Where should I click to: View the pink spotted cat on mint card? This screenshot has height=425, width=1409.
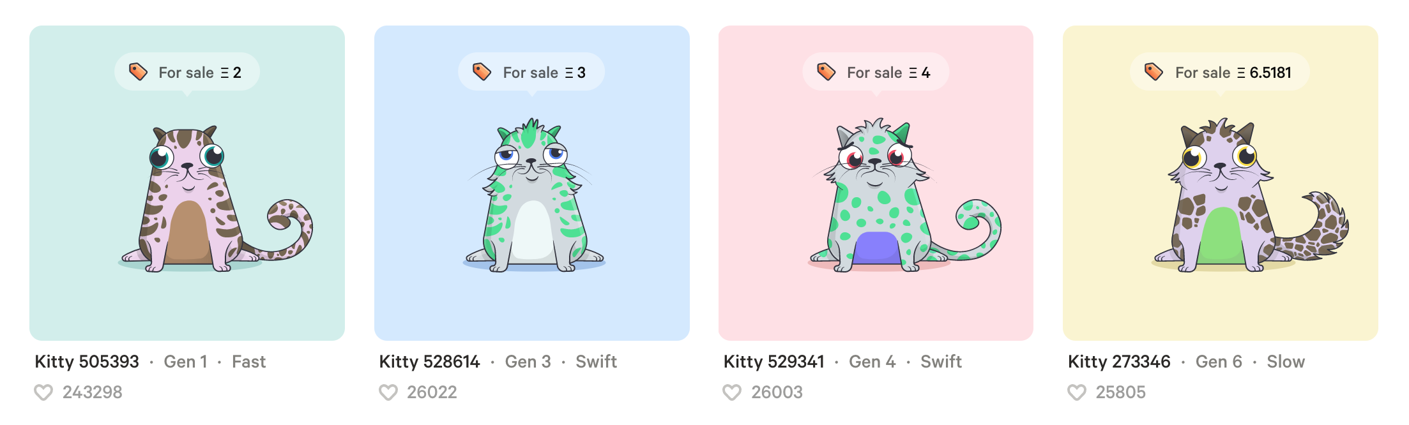tap(215, 199)
